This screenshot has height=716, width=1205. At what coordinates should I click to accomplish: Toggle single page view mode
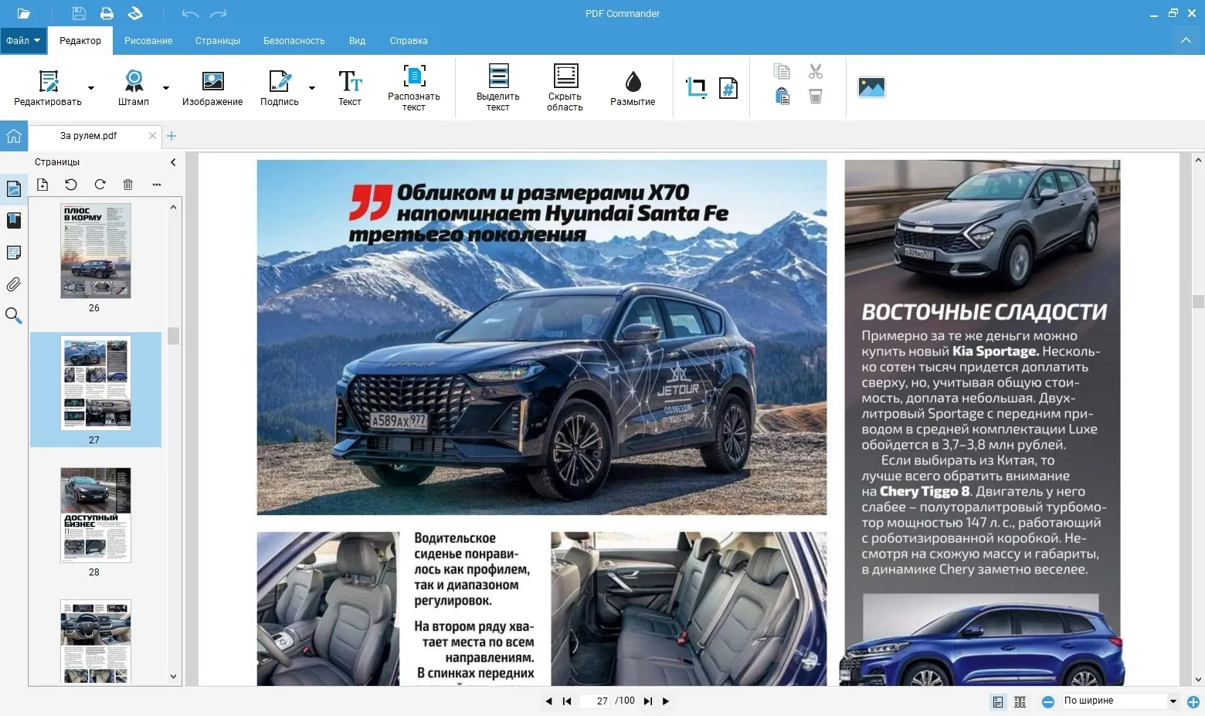[x=998, y=701]
